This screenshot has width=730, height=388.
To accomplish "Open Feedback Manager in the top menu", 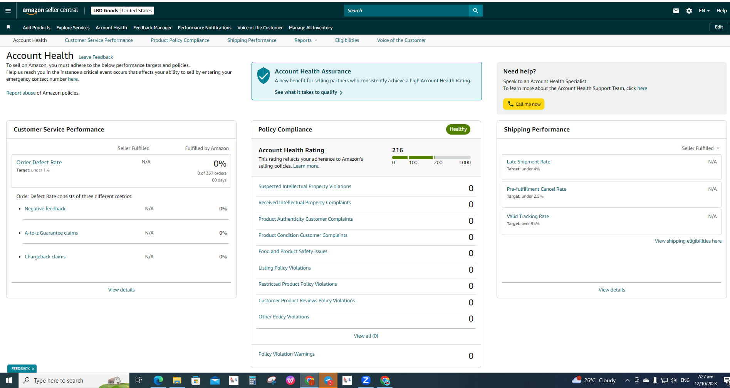I will pos(152,28).
